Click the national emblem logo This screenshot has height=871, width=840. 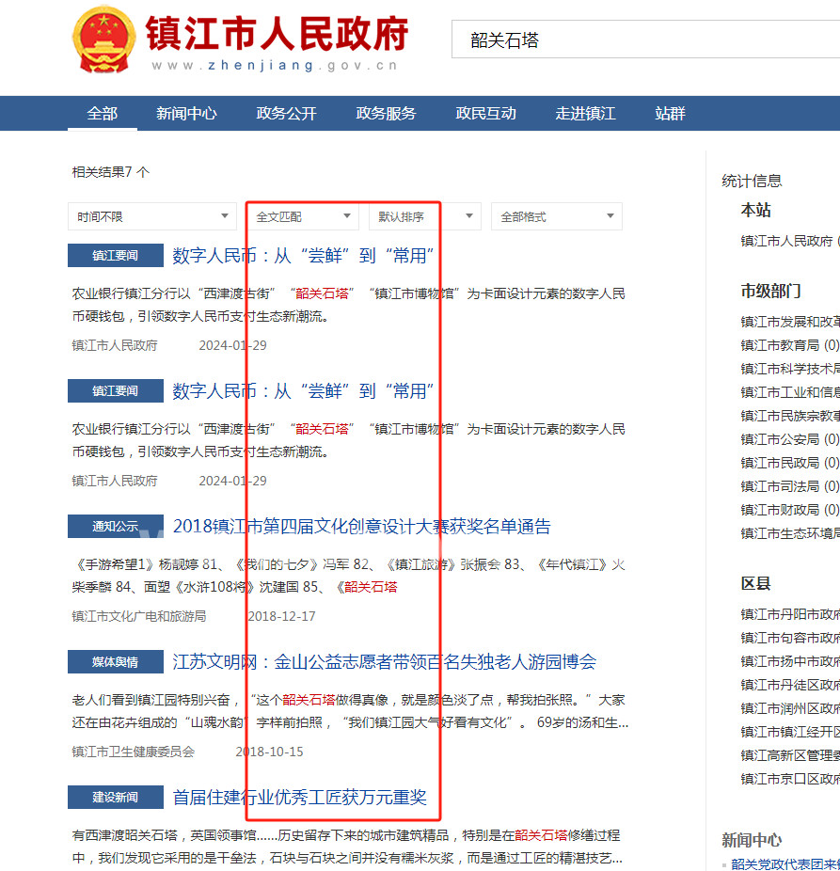[103, 40]
